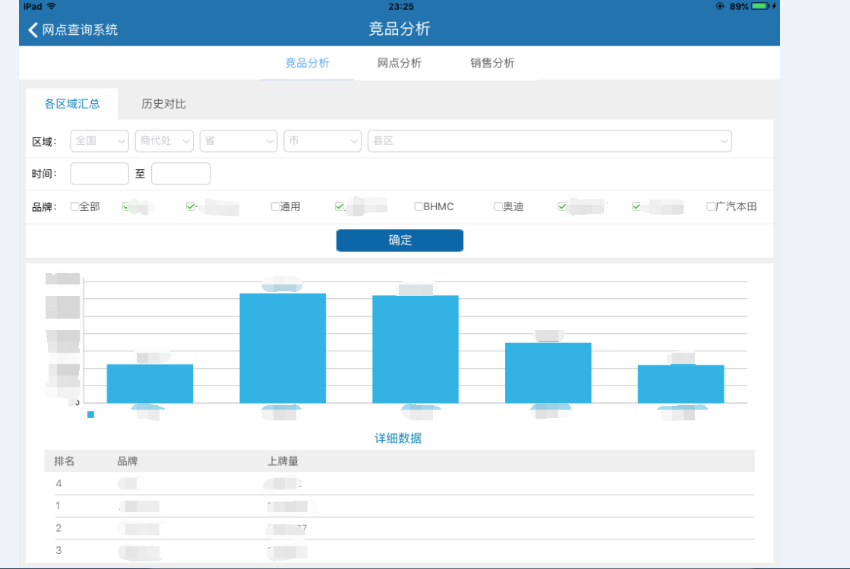Switch to the 网点分析 tab
This screenshot has height=569, width=850.
(x=399, y=63)
